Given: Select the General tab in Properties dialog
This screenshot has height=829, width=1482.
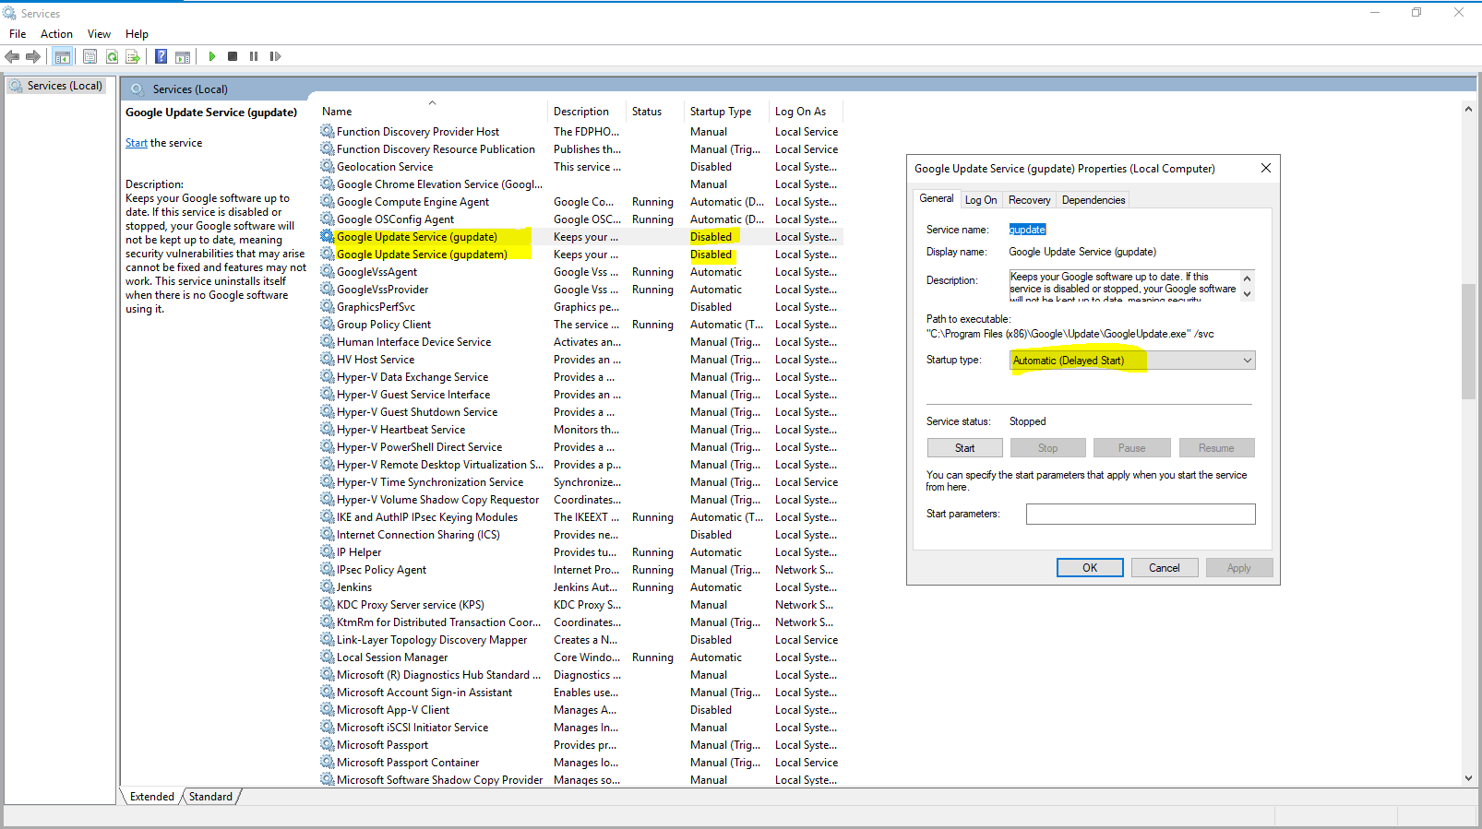Looking at the screenshot, I should 936,198.
